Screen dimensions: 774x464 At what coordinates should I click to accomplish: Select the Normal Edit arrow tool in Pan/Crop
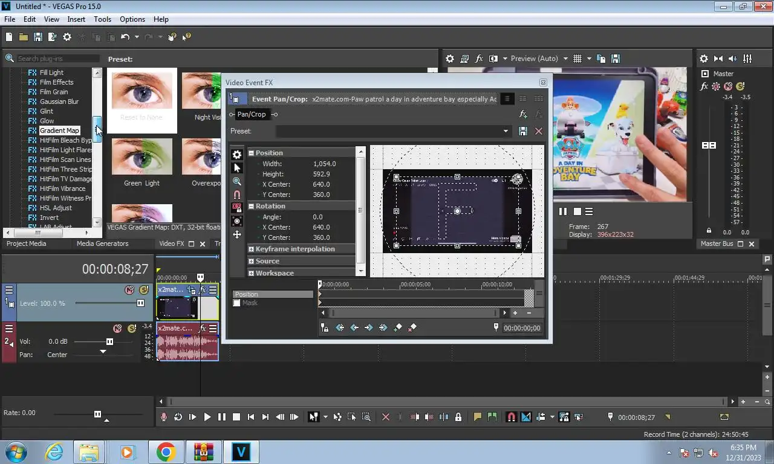237,168
